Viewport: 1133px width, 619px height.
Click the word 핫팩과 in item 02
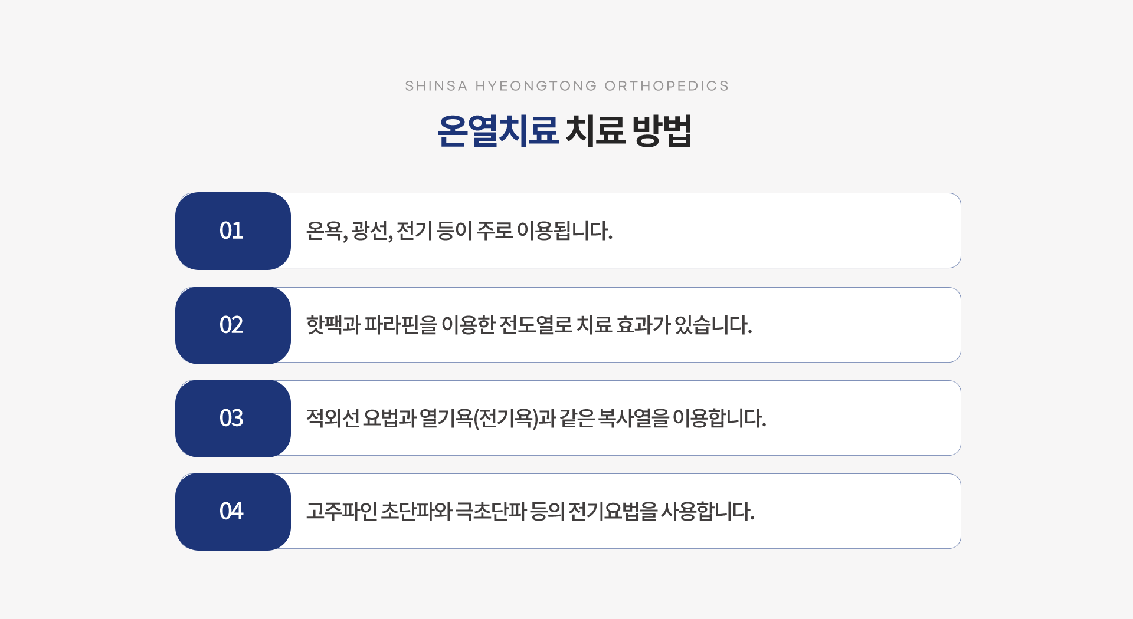(x=333, y=325)
